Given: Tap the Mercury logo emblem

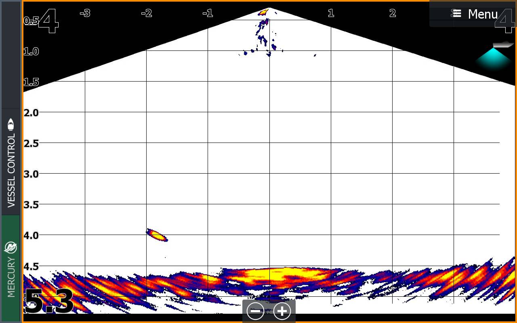Looking at the screenshot, I should click(x=11, y=247).
